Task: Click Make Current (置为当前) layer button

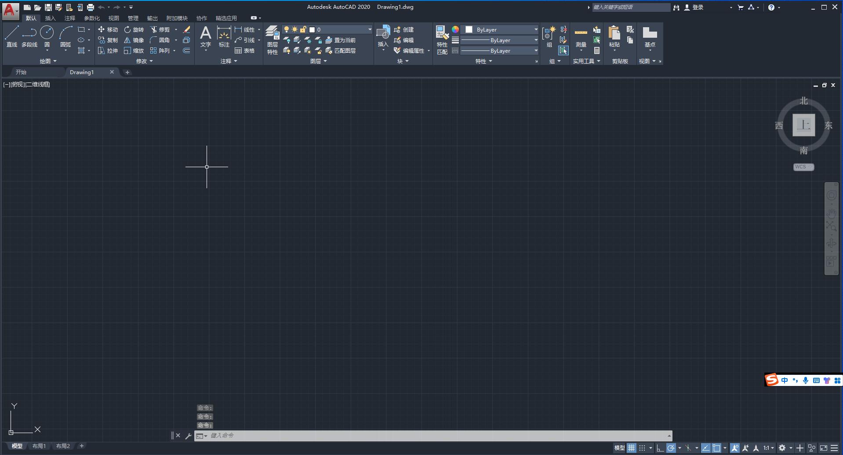Action: coord(341,40)
